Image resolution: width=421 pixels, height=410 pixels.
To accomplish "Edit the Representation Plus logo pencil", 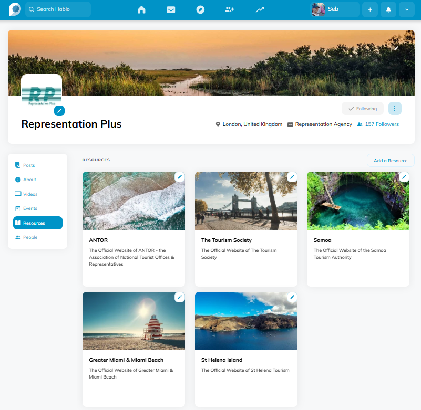I will click(59, 111).
